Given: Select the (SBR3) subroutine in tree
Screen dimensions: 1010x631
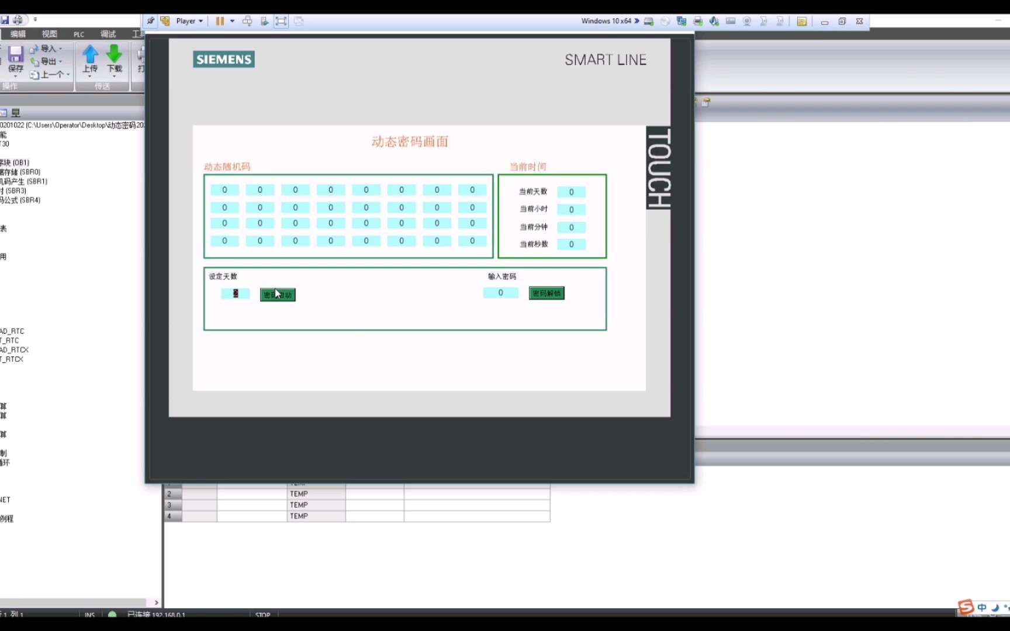Looking at the screenshot, I should 13,190.
